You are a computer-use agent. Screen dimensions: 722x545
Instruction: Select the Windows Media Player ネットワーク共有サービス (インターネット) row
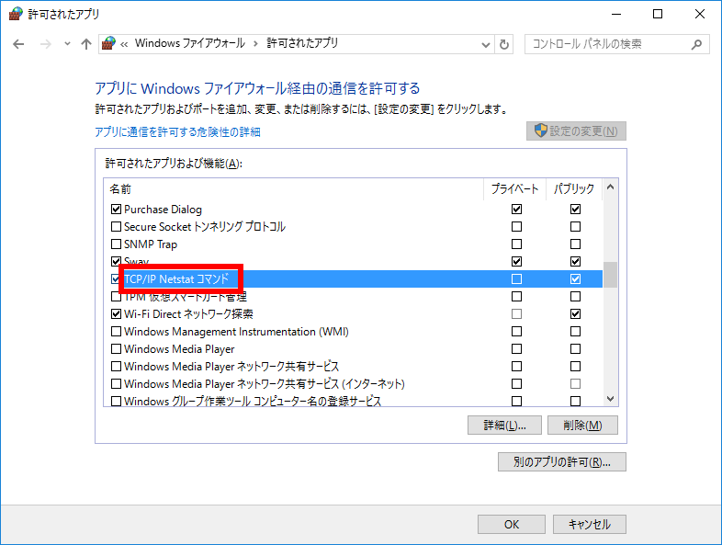point(353,384)
